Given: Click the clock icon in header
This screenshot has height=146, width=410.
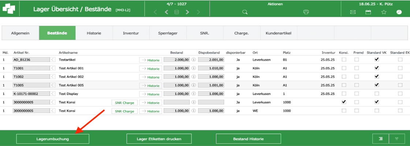Looking at the screenshot, I should [x=399, y=12].
